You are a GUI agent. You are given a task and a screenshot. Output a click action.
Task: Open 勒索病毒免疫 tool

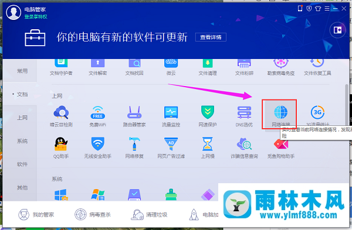[x=281, y=67]
